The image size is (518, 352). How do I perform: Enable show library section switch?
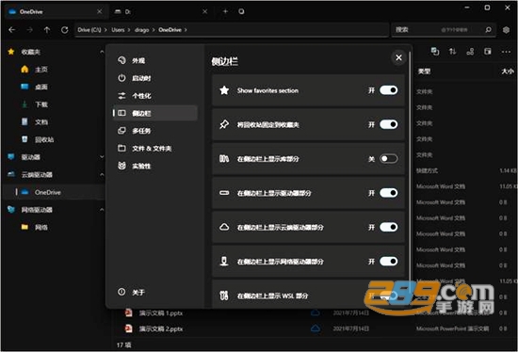point(388,159)
